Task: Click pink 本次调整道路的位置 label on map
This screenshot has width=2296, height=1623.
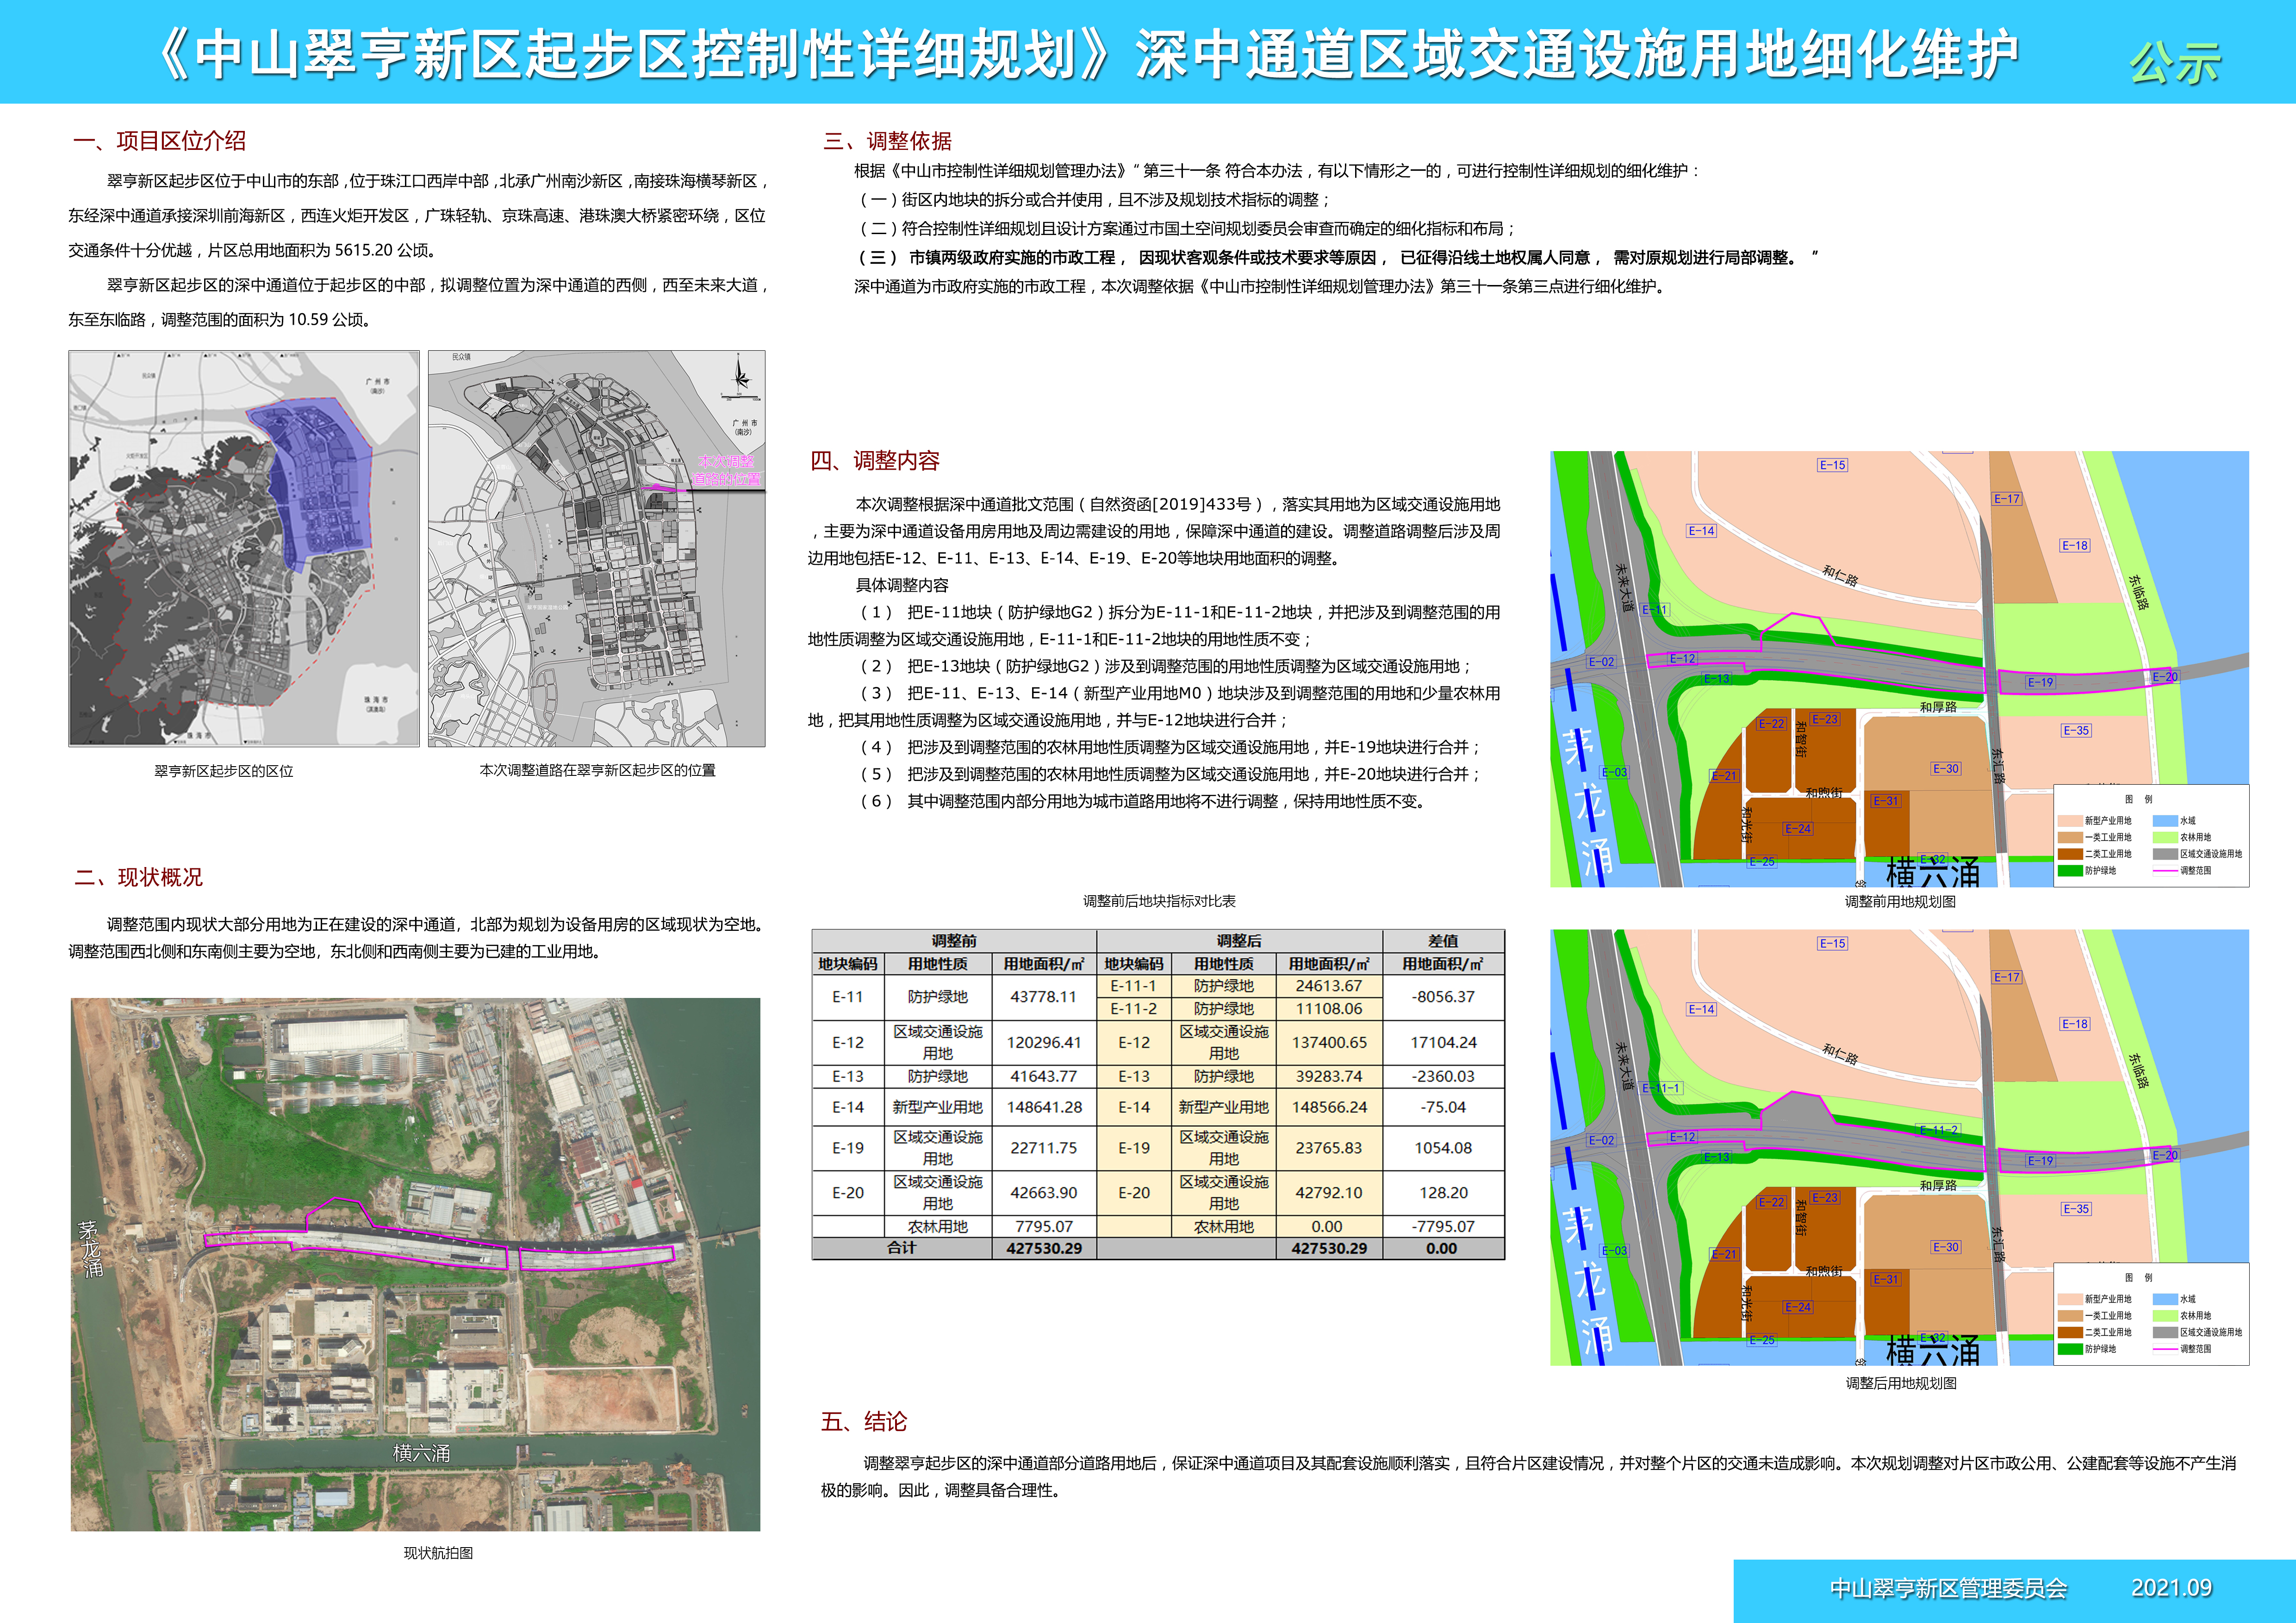Action: tap(727, 470)
